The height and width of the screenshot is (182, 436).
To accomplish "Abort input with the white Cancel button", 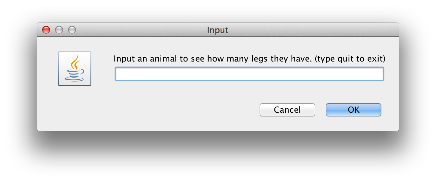I will (287, 110).
